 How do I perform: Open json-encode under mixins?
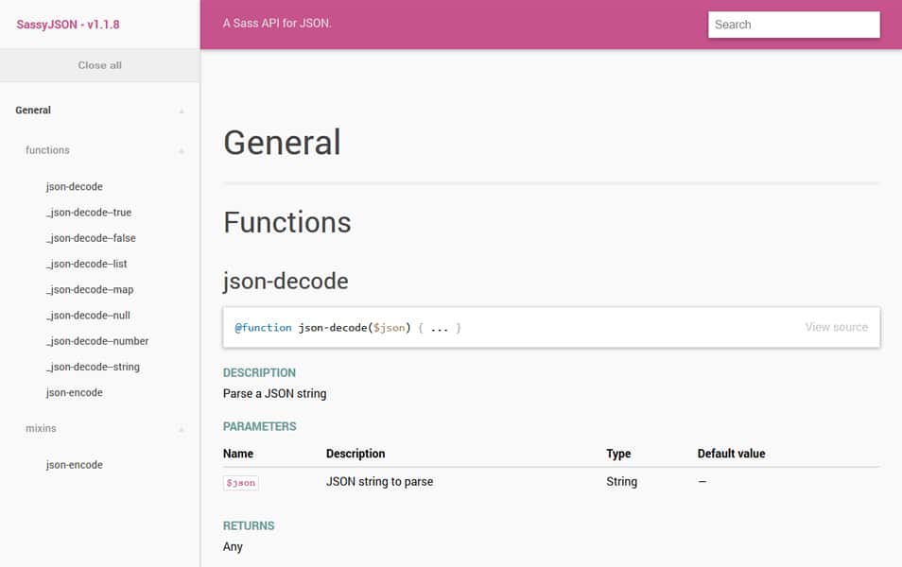74,464
